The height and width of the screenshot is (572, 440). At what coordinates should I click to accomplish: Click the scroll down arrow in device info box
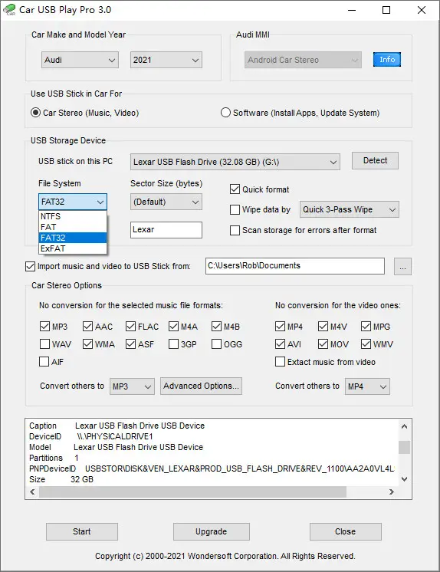404,479
